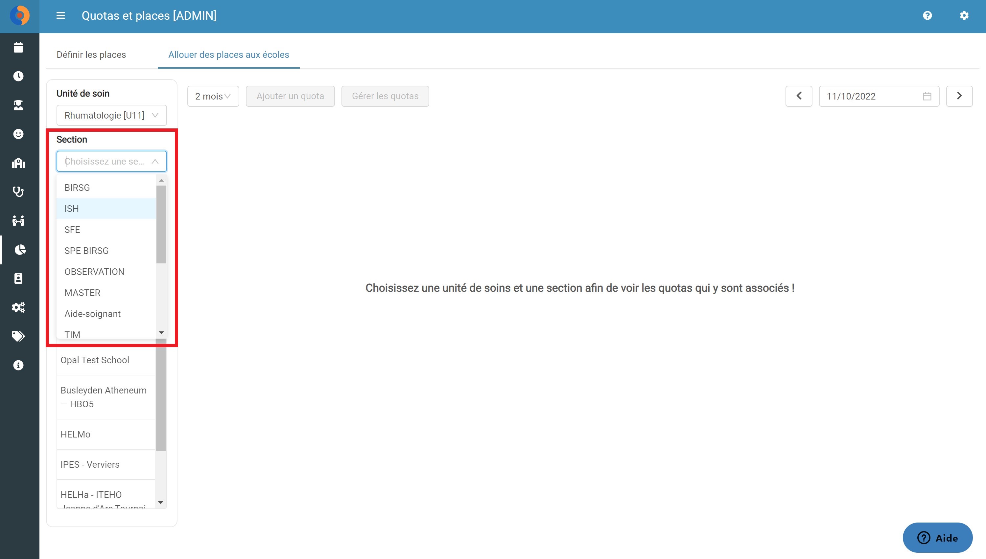
Task: Go to previous period with left arrow
Action: coord(799,96)
